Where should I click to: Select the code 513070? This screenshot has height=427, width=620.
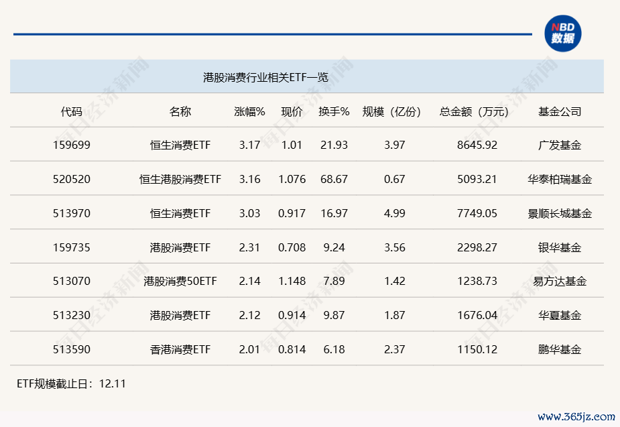tap(72, 281)
